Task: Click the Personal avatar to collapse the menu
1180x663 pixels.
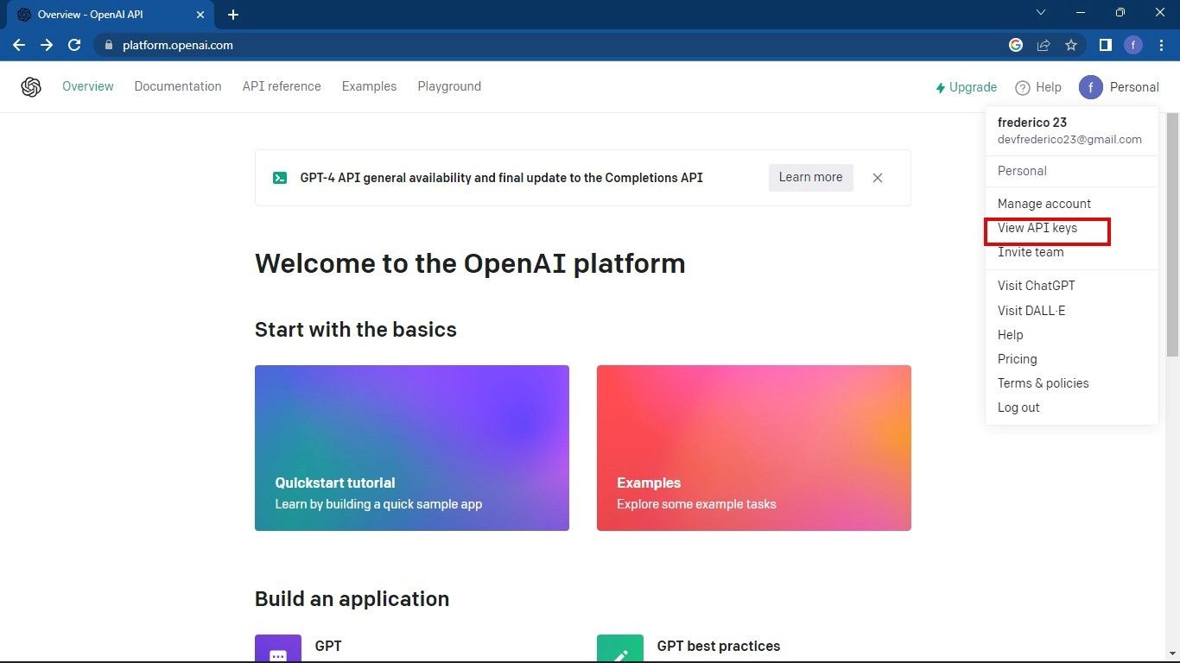Action: coord(1090,86)
